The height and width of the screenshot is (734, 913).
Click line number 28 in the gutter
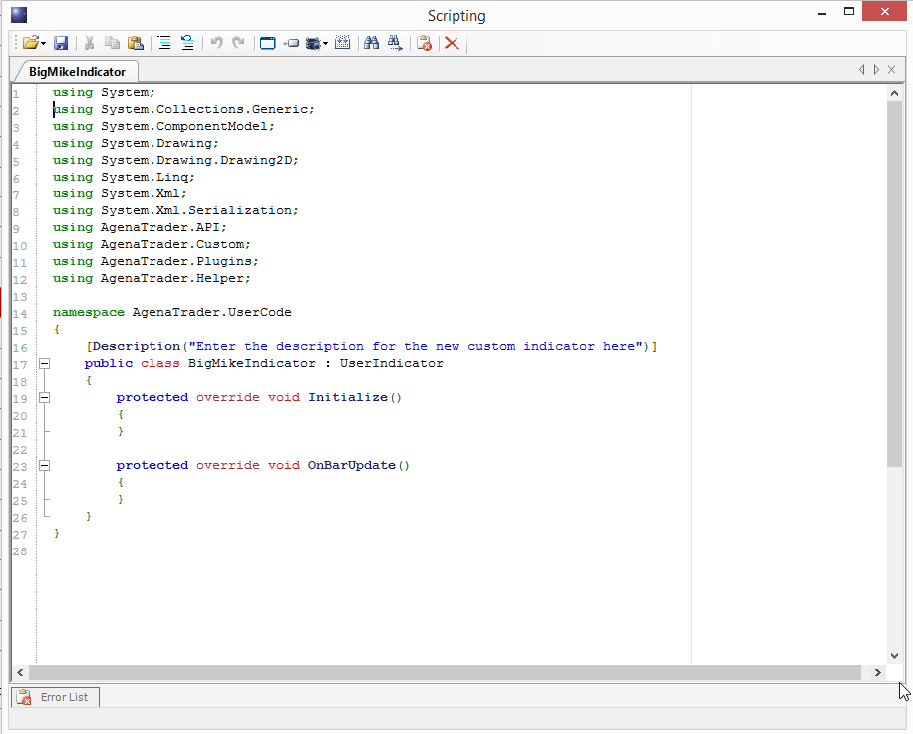click(20, 551)
